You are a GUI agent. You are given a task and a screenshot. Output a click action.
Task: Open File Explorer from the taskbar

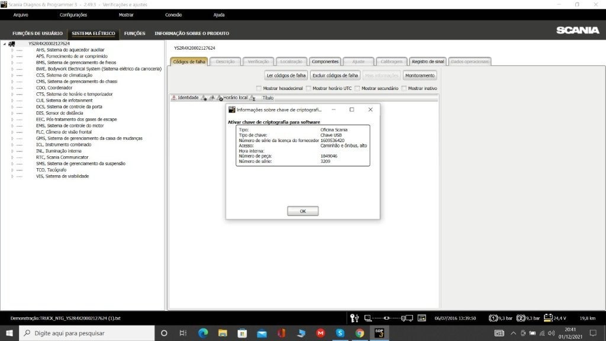click(x=223, y=333)
